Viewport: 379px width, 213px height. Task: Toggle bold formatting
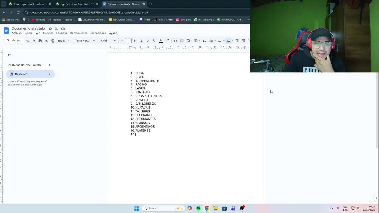click(142, 41)
